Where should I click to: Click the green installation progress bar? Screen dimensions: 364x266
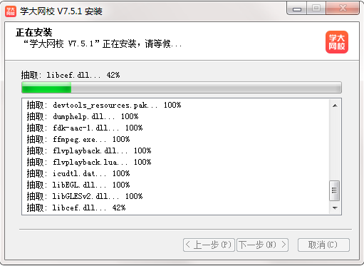tap(182, 87)
